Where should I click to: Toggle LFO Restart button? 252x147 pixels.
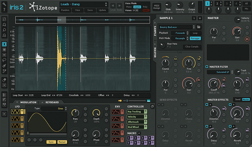62,142
